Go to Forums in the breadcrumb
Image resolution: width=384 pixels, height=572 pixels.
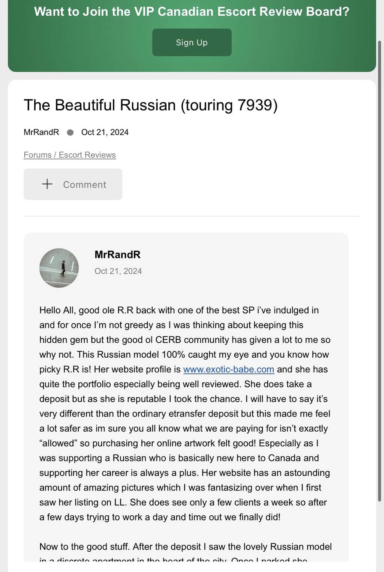pos(37,155)
